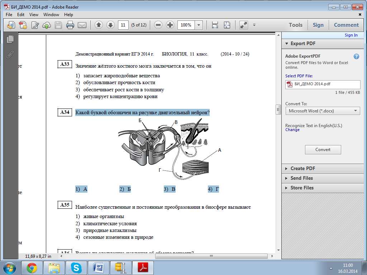Screen dimensions: 367x275
Task: Go to previous page with up arrow
Action: pyautogui.click(x=99, y=25)
